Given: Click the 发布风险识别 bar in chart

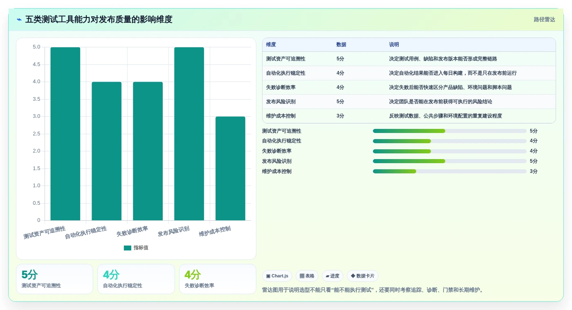Looking at the screenshot, I should 189,134.
